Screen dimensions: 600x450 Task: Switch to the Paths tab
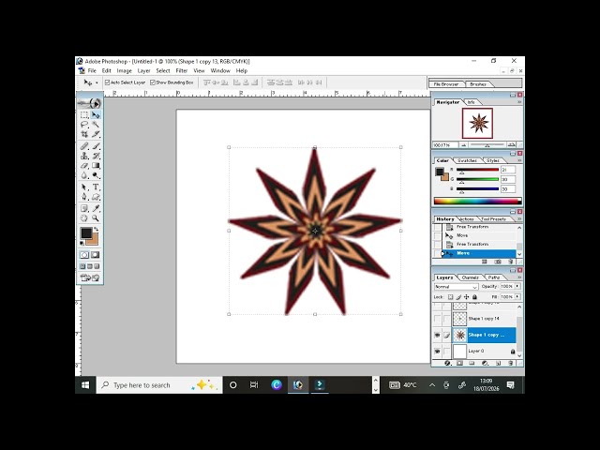click(x=494, y=277)
